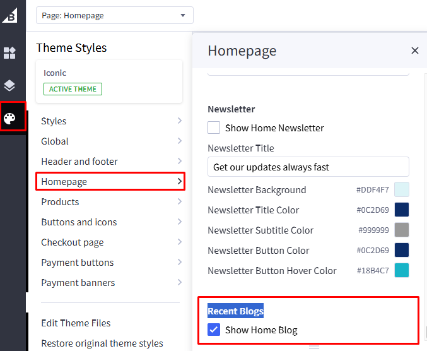The height and width of the screenshot is (351, 427).
Task: Change the Newsletter Subtitle Color swatch
Action: click(402, 230)
